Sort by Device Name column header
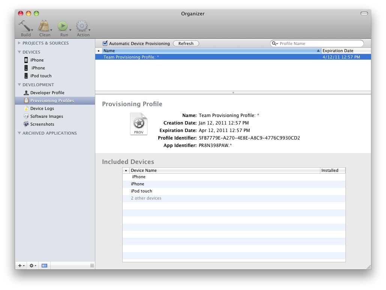Screen dimensions: 386x290 pyautogui.click(x=224, y=170)
